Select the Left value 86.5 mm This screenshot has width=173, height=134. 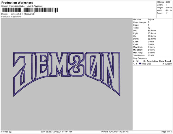pos(152,31)
